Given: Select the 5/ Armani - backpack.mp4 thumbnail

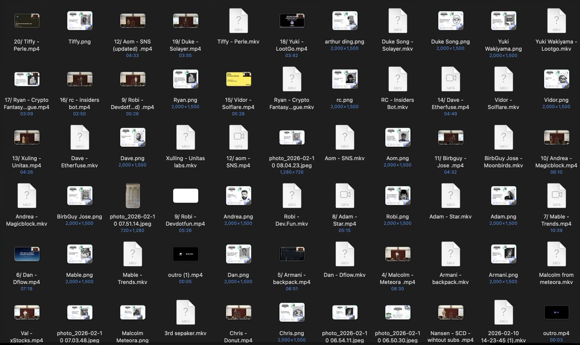Looking at the screenshot, I should click(x=292, y=254).
